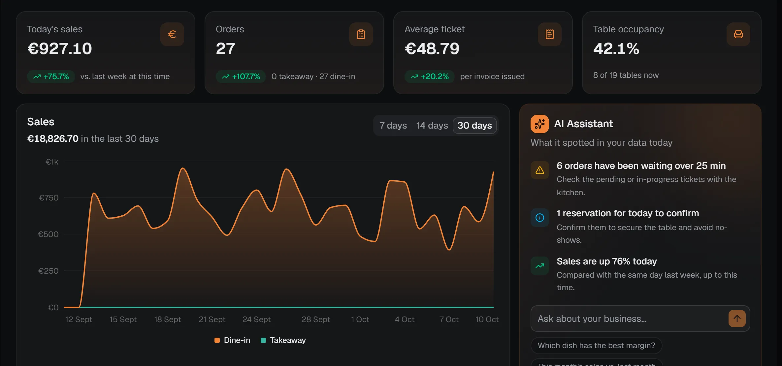Click the 24 Sept axis label
The image size is (782, 366).
(256, 320)
